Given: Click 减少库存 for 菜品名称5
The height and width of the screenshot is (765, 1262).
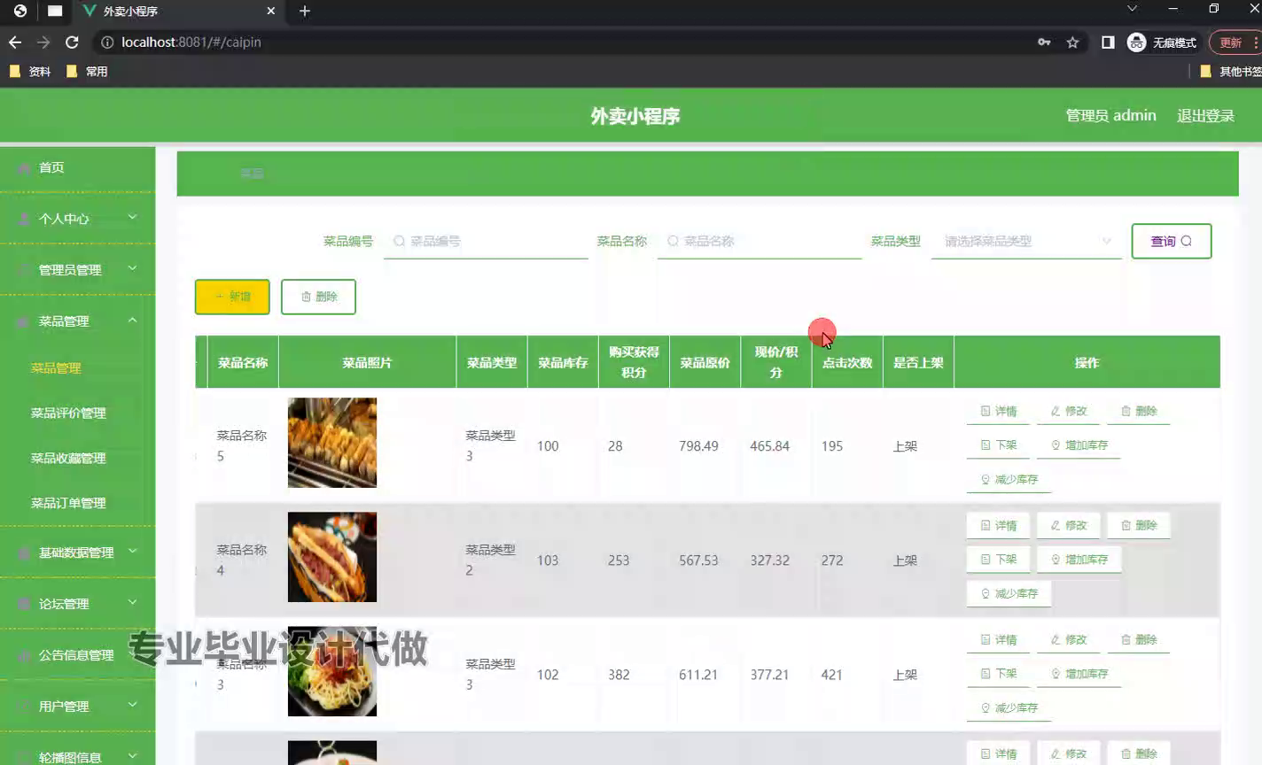Looking at the screenshot, I should coord(1009,479).
